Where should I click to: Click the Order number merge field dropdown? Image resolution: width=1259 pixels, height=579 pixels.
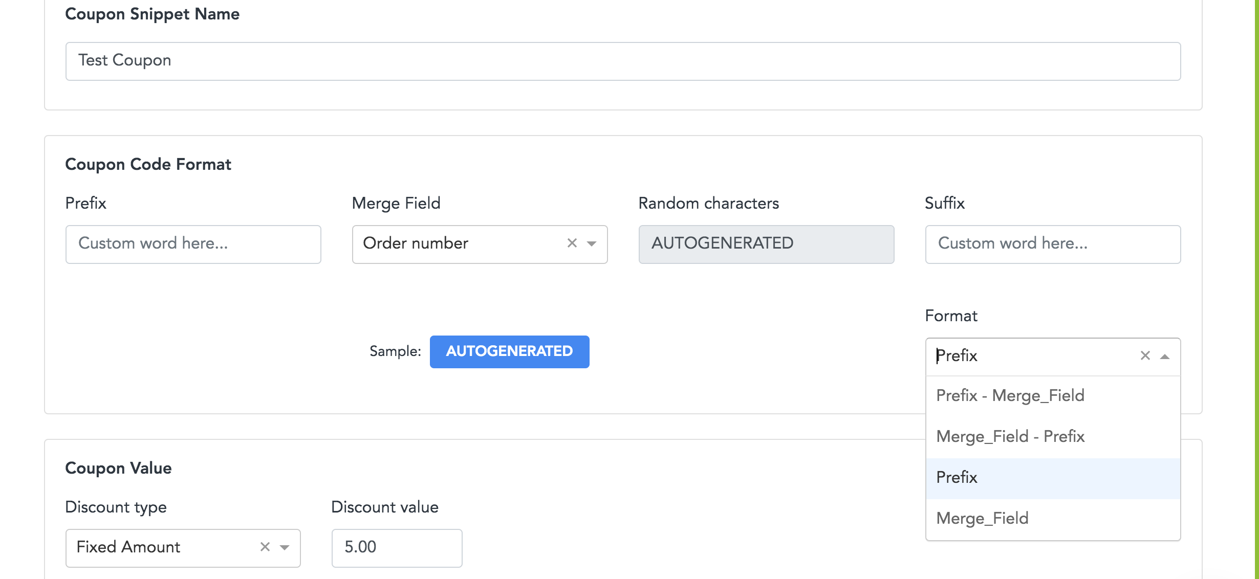[x=479, y=244]
